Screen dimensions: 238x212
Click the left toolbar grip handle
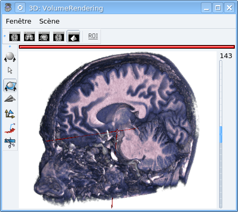pyautogui.click(x=10, y=47)
